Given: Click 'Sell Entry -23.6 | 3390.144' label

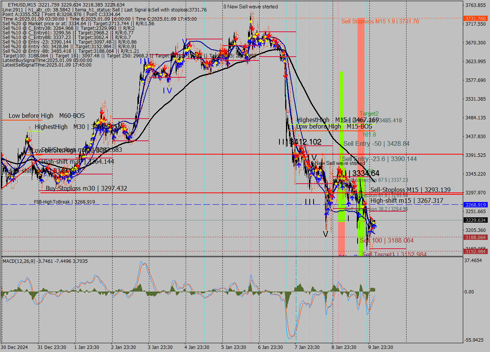Looking at the screenshot, I should point(379,159).
